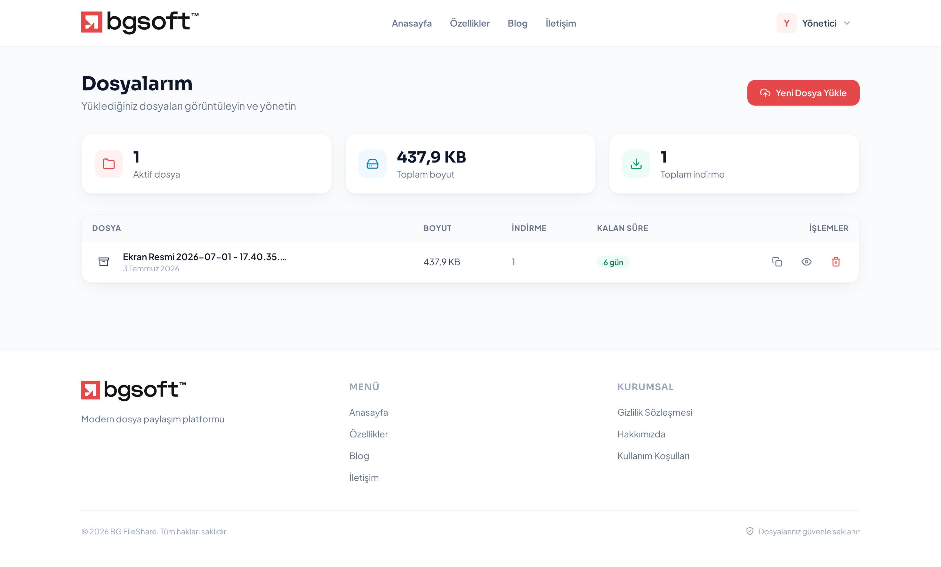Image resolution: width=941 pixels, height=567 pixels.
Task: Open the Anasayfa page from top navigation
Action: point(412,23)
